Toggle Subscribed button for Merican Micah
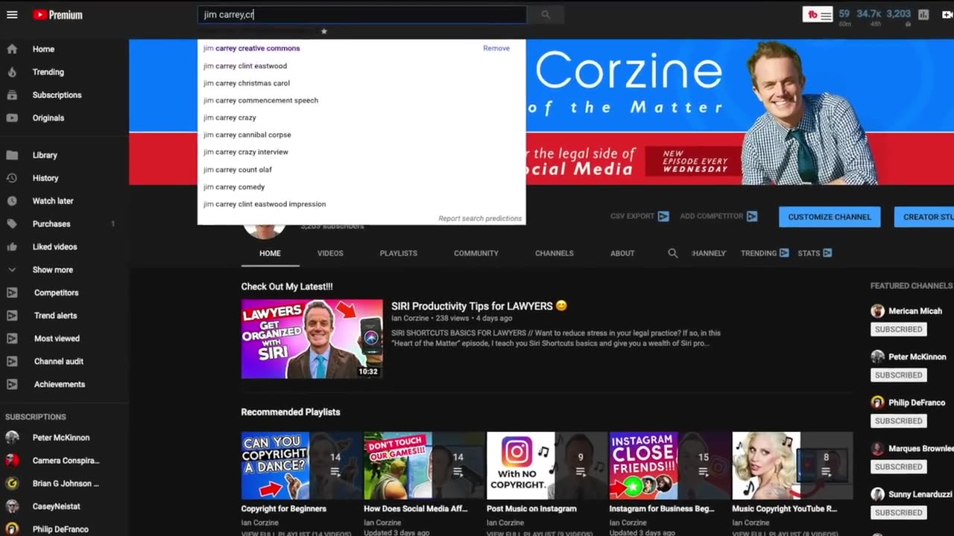The height and width of the screenshot is (536, 954). [x=898, y=329]
